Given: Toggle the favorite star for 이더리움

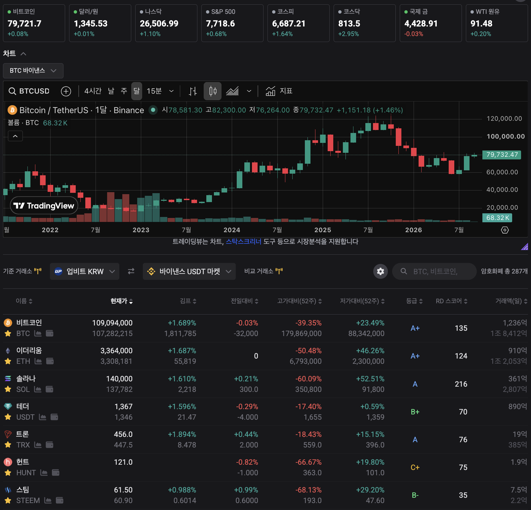Looking at the screenshot, I should tap(8, 361).
